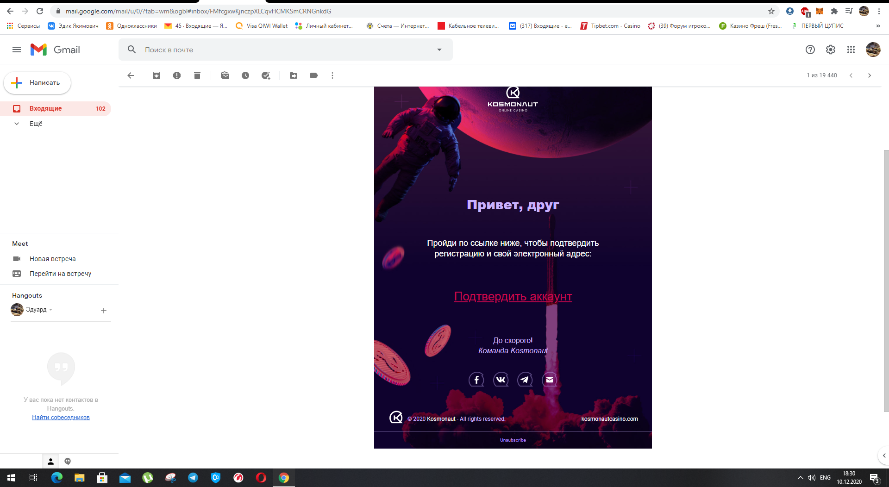Open Google account avatar in Gmail header

[x=873, y=50]
